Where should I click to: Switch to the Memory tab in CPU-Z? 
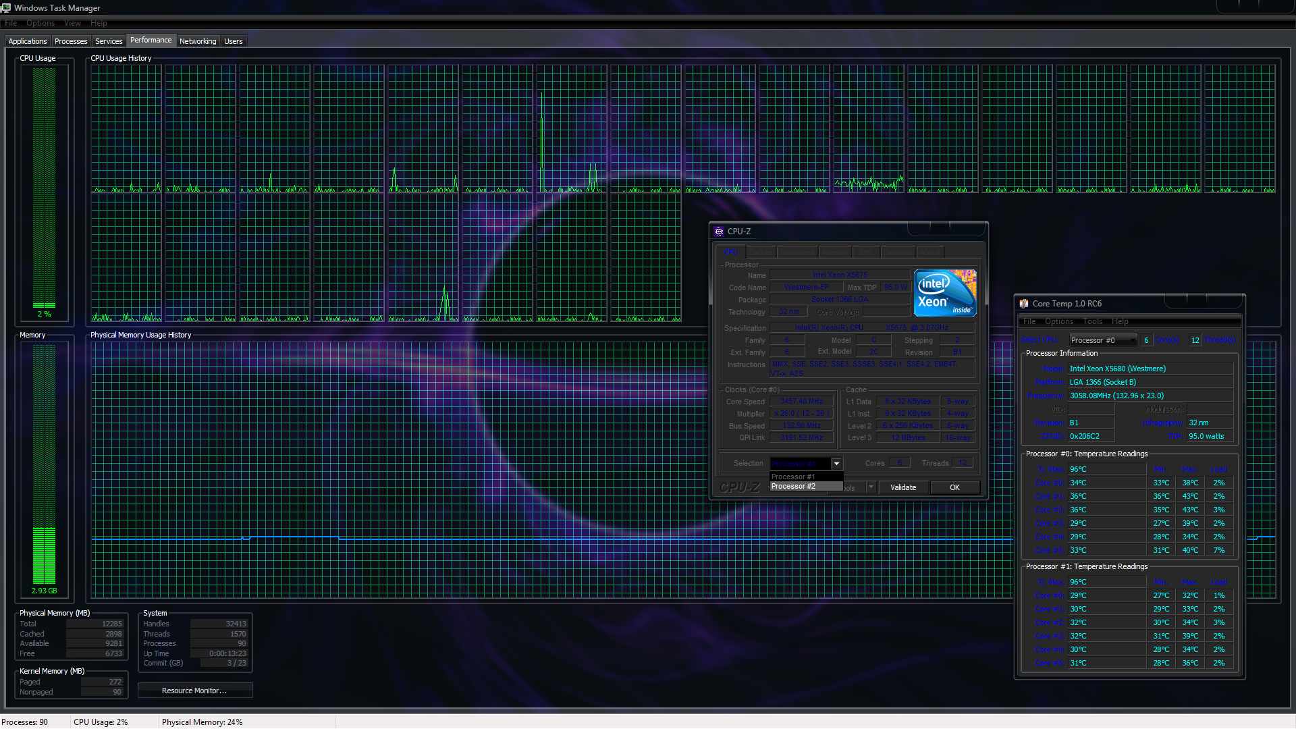coord(835,252)
